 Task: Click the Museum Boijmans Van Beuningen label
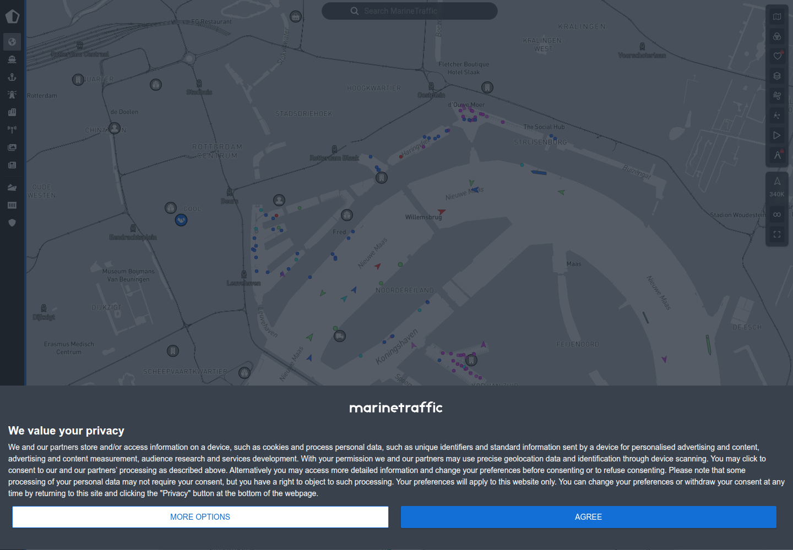(128, 276)
